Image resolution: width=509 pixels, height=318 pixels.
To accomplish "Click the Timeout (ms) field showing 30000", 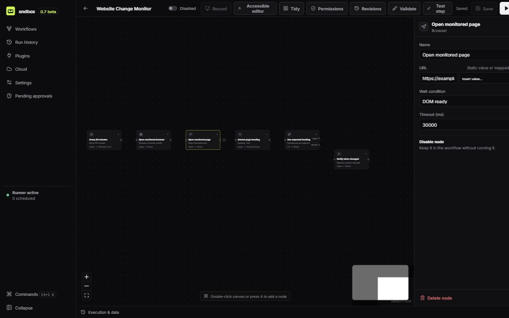I will (464, 125).
